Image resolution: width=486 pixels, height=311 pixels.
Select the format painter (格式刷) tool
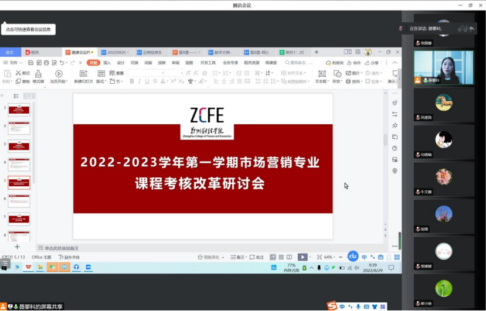[38, 76]
